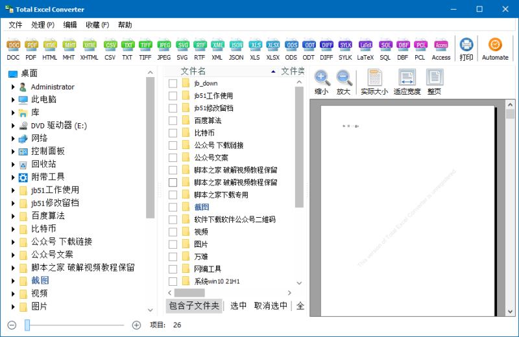Check the jb_down folder checkbox

[x=173, y=84]
